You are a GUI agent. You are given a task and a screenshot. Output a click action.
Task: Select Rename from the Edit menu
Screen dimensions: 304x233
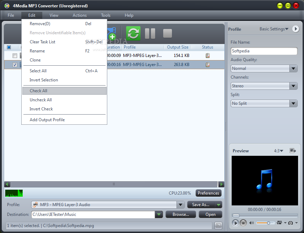pos(64,51)
